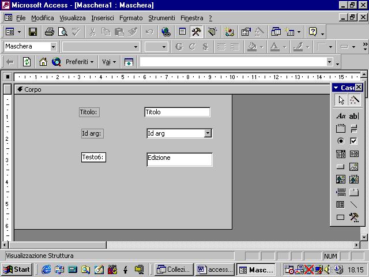Image resolution: width=369 pixels, height=277 pixels.
Task: Open the Strumenti menu
Action: tap(161, 18)
